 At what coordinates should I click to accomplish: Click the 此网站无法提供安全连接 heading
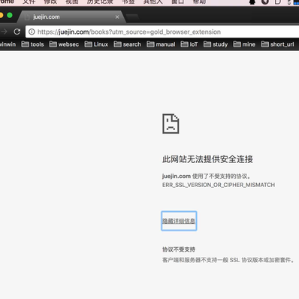tap(207, 159)
